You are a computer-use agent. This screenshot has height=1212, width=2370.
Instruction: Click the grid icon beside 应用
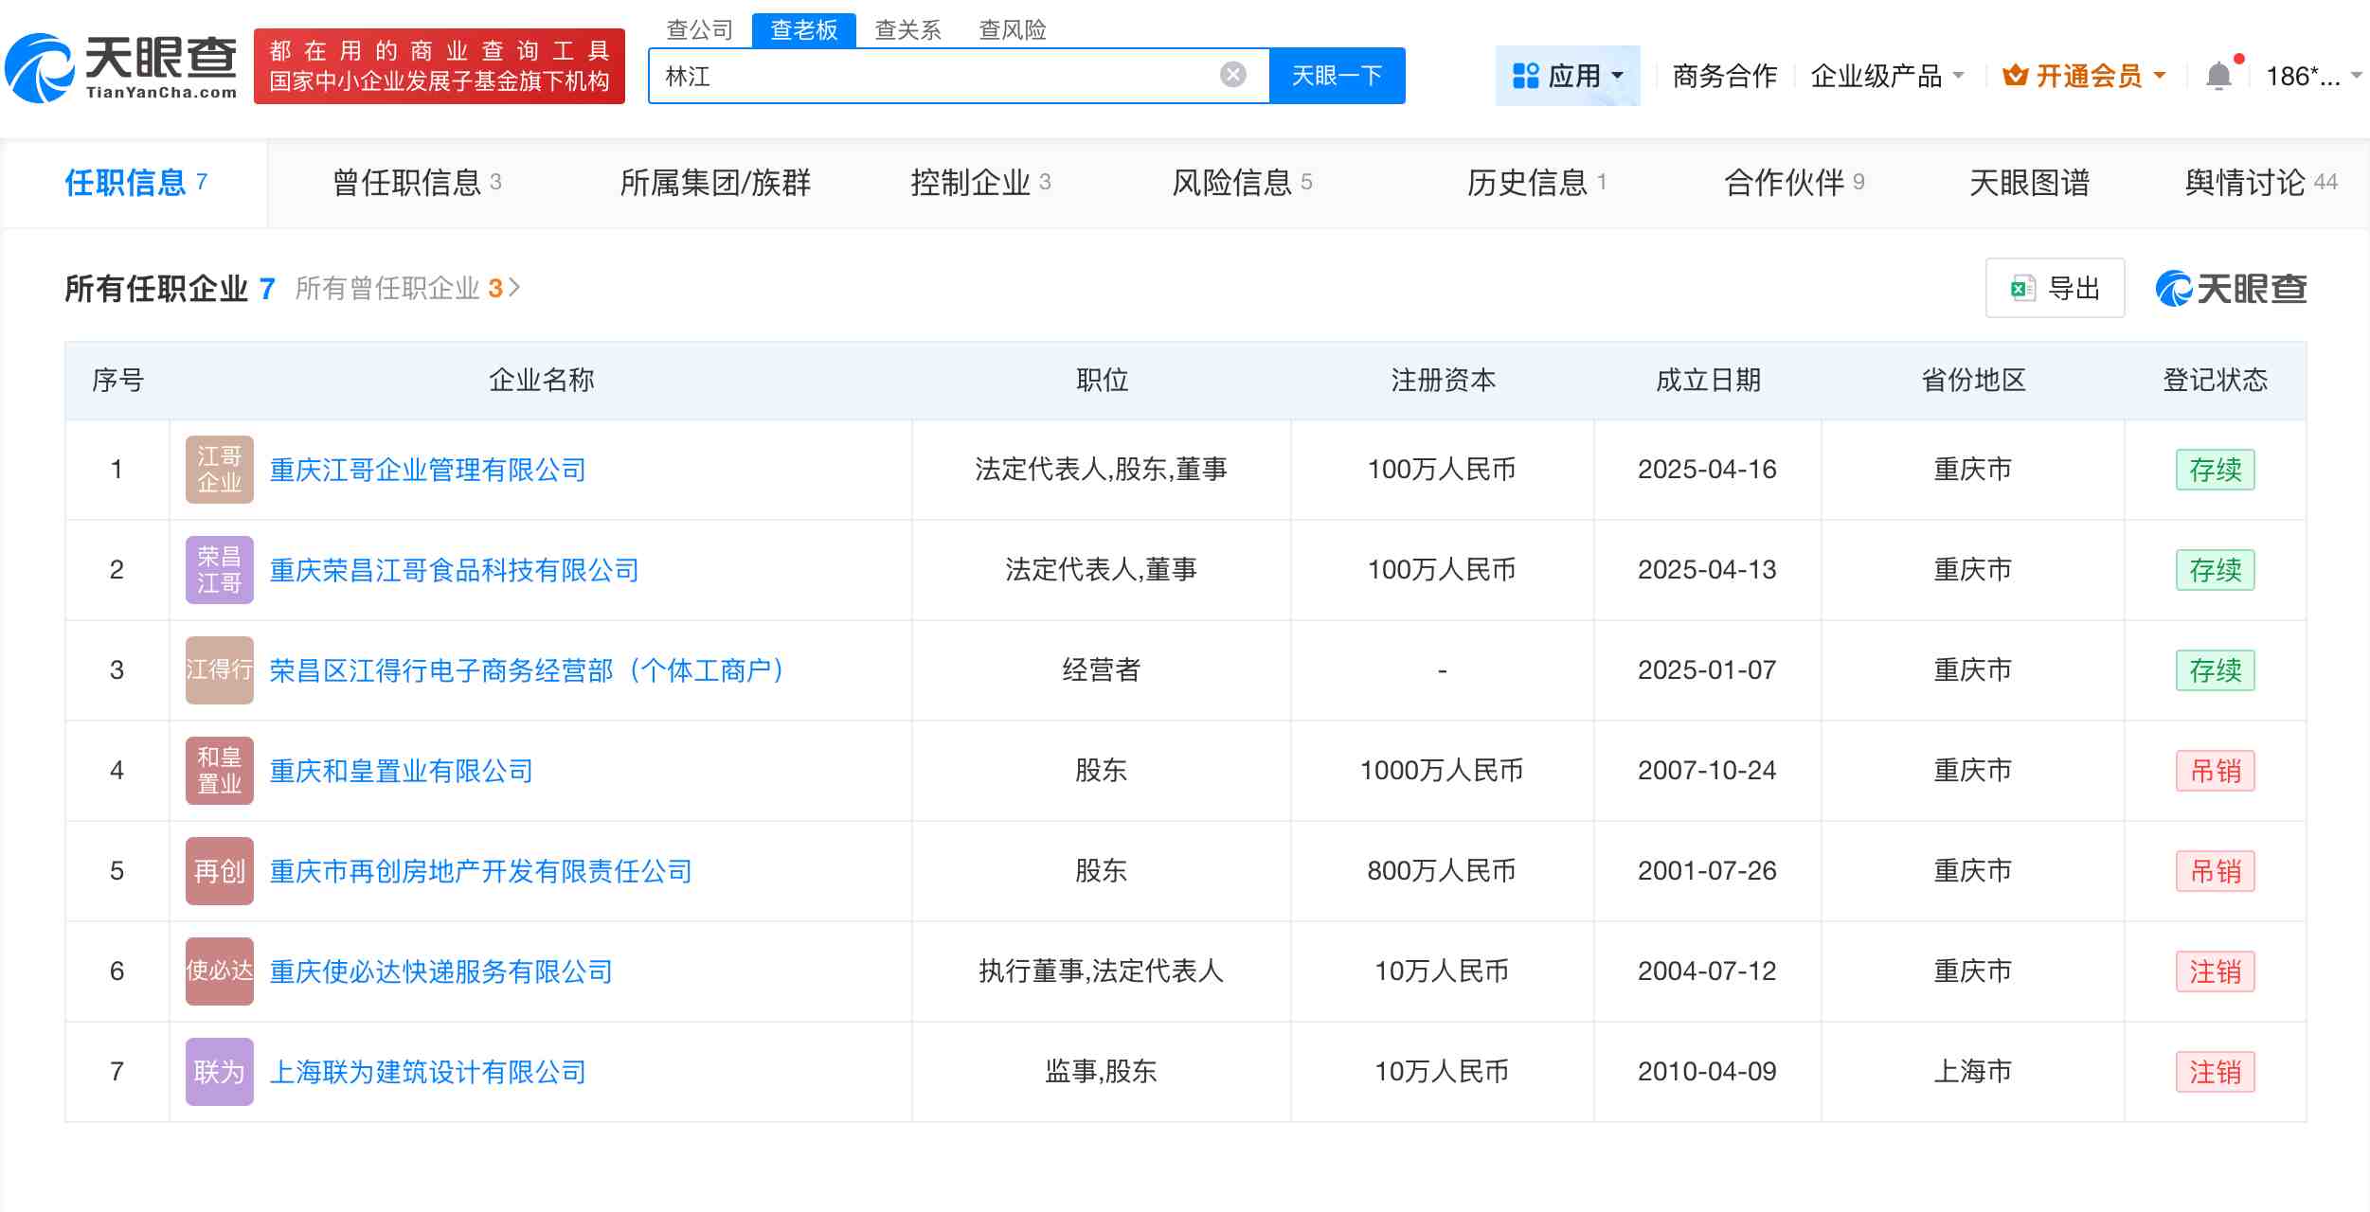1523,75
